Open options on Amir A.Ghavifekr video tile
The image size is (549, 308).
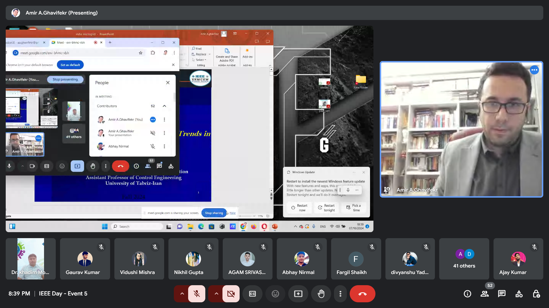click(534, 70)
